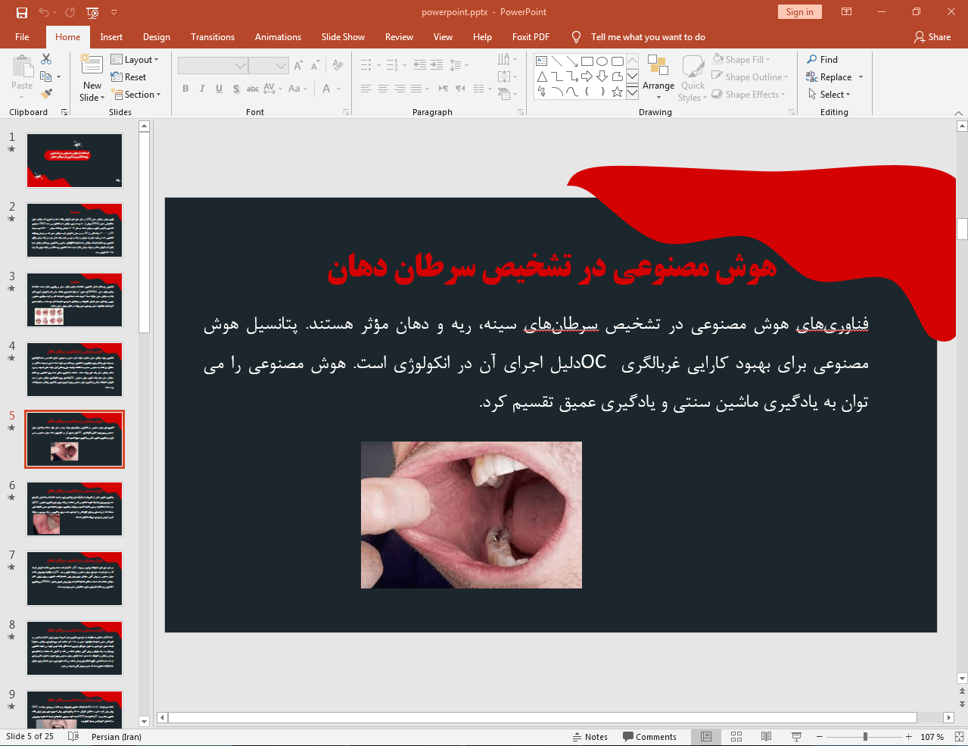
Task: Select slide 3 thumbnail
Action: point(74,300)
